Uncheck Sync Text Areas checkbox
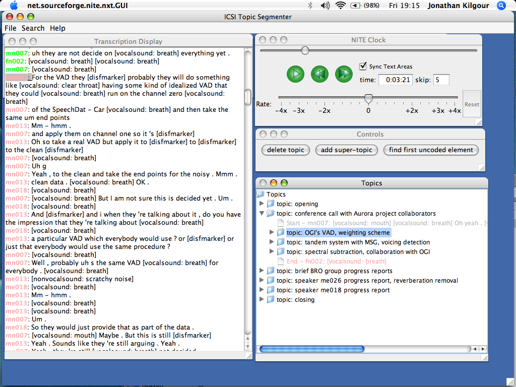The width and height of the screenshot is (516, 387). coord(363,66)
